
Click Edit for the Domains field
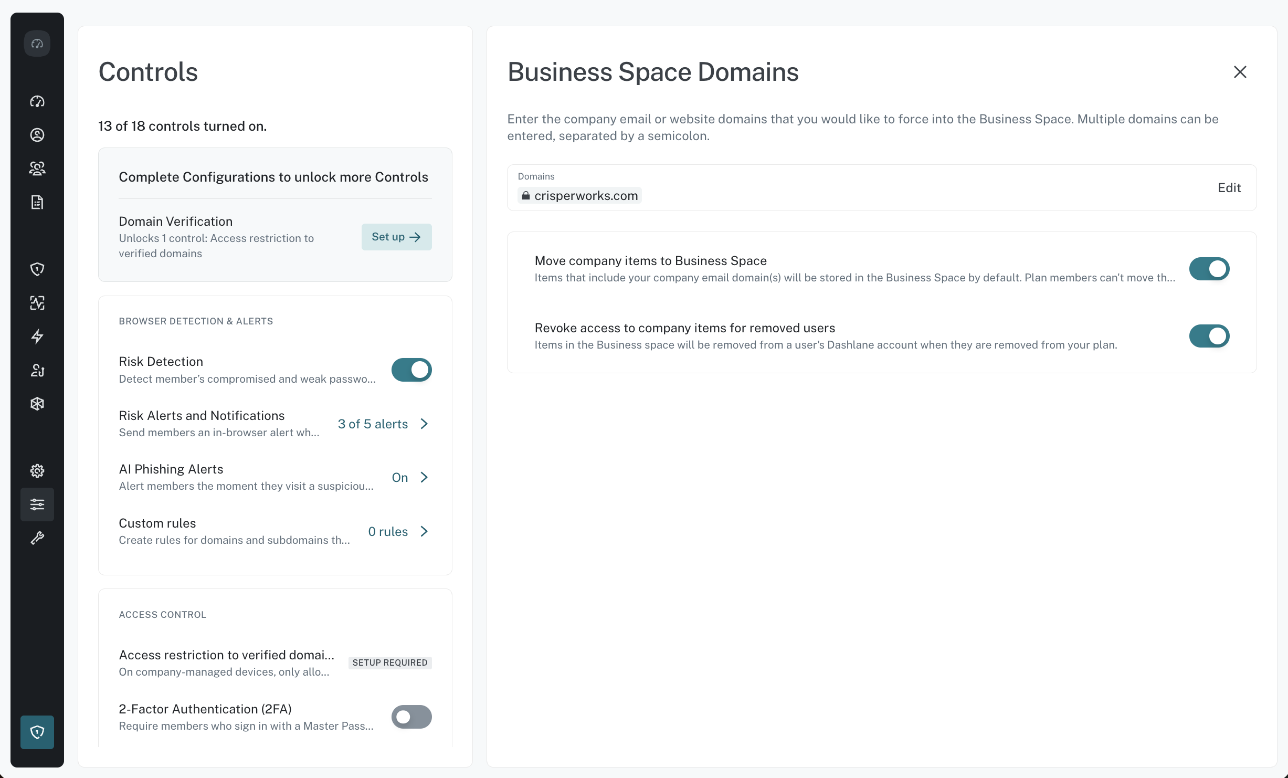[x=1229, y=188]
